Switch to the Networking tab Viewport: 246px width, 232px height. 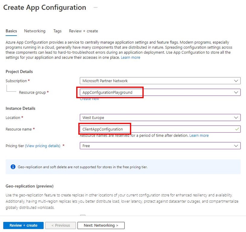[x=35, y=31]
